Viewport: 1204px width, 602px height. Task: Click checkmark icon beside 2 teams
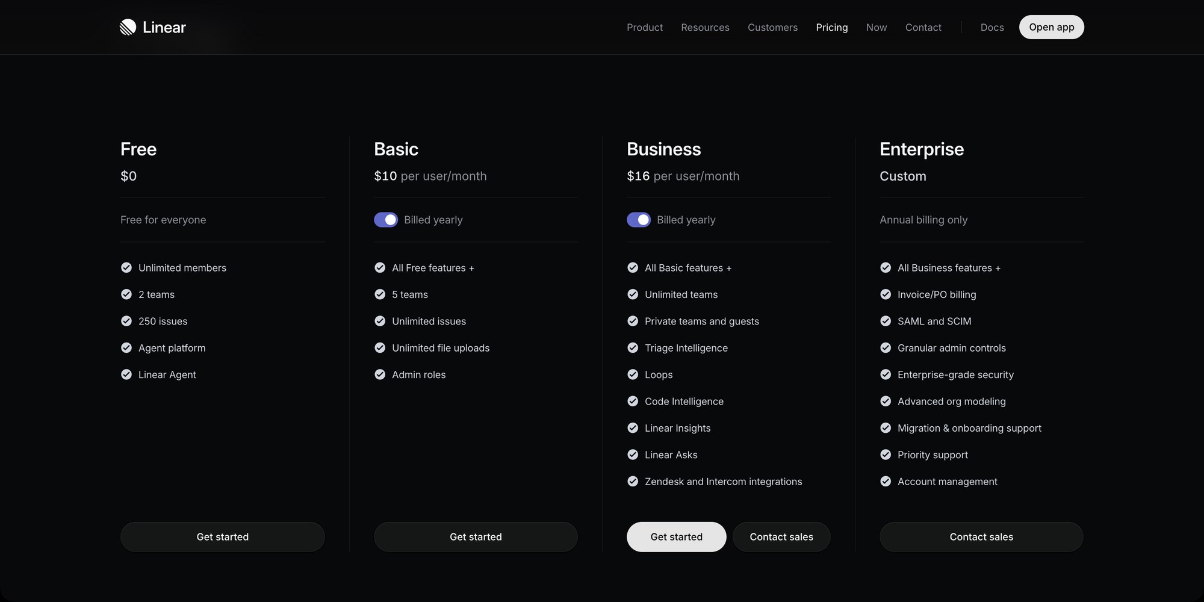pyautogui.click(x=126, y=294)
